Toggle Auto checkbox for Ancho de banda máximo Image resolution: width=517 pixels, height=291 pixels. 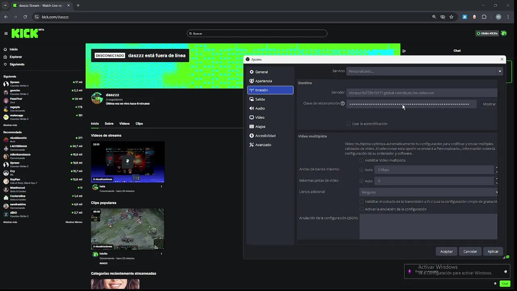coord(361,170)
